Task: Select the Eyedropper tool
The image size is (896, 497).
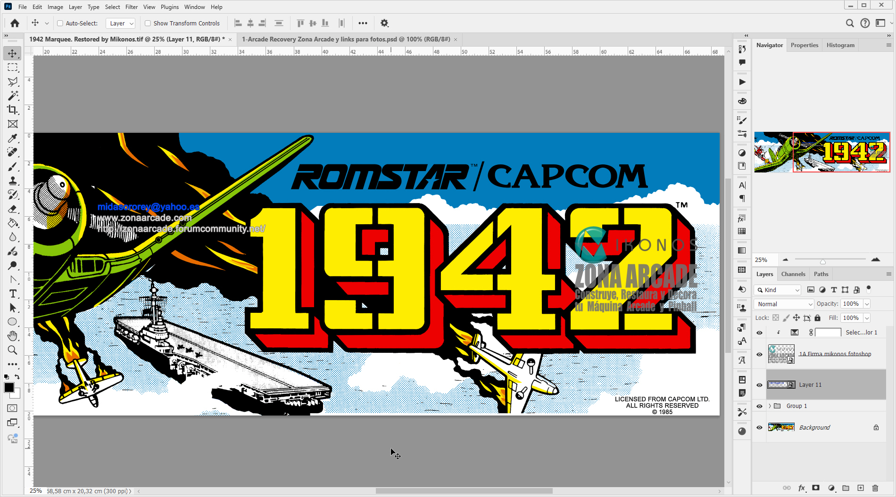Action: 12,138
